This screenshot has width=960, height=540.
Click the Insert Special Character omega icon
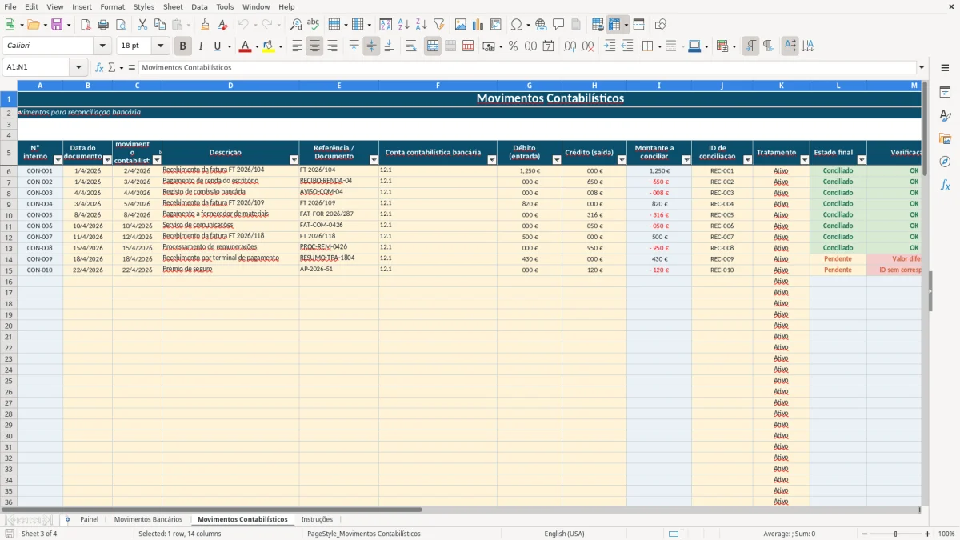(x=517, y=25)
